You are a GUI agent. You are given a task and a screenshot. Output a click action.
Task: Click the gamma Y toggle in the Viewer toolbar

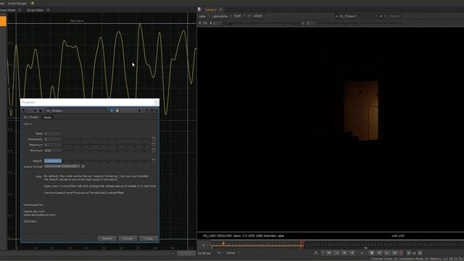click(303, 23)
